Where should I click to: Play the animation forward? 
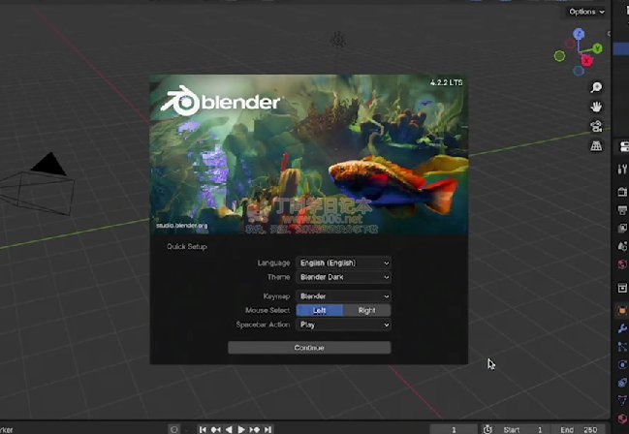click(241, 429)
